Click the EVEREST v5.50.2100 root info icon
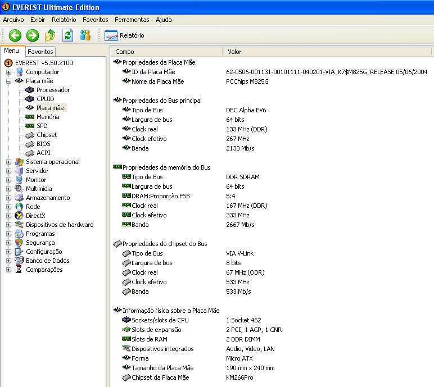The width and height of the screenshot is (434, 387). click(8, 63)
